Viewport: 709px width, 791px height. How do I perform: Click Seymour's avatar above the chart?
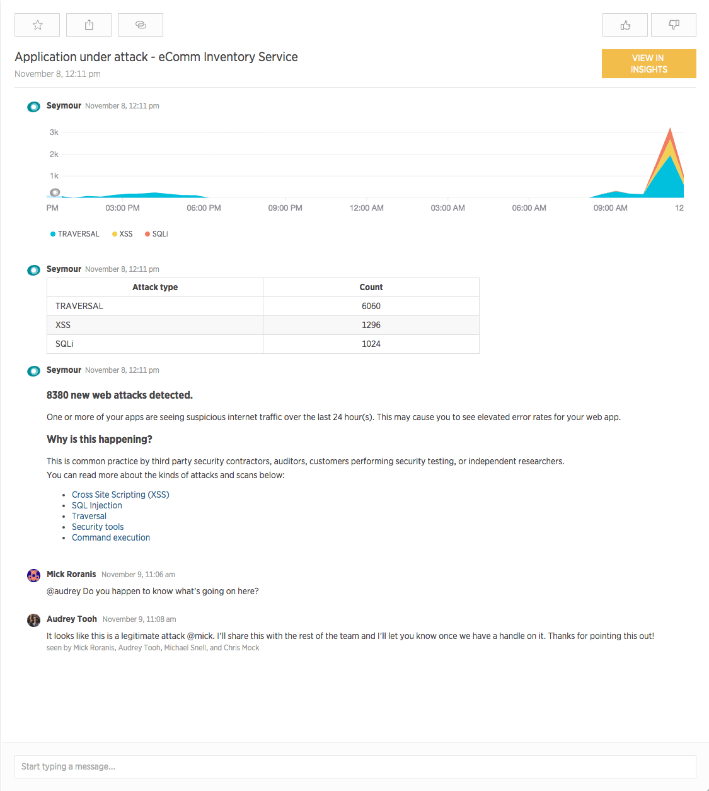click(34, 107)
